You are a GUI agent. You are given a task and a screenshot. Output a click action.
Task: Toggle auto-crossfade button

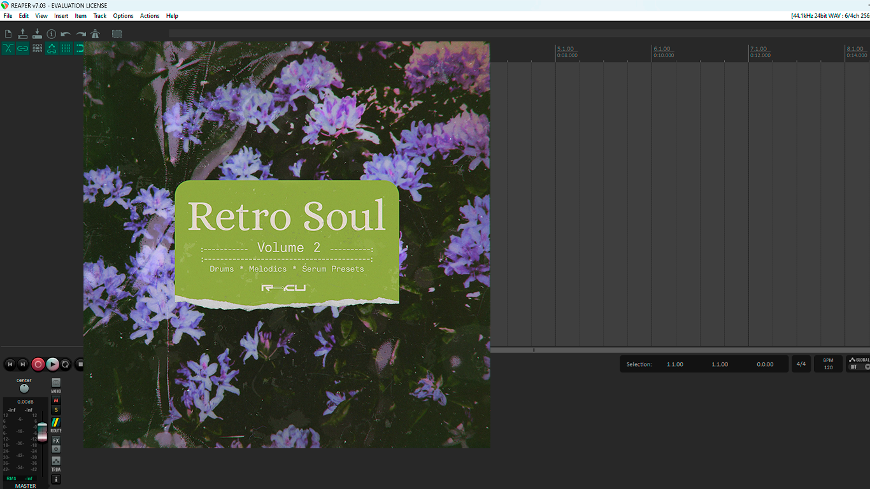(x=8, y=48)
